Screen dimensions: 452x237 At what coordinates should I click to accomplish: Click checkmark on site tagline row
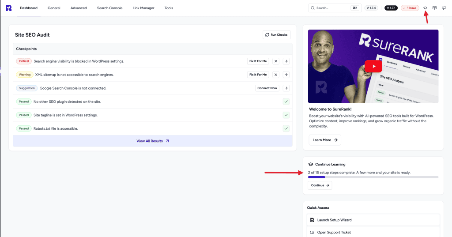click(286, 115)
